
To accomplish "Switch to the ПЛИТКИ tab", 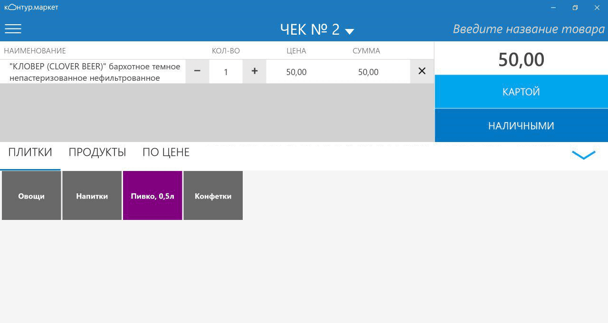I will click(x=30, y=152).
